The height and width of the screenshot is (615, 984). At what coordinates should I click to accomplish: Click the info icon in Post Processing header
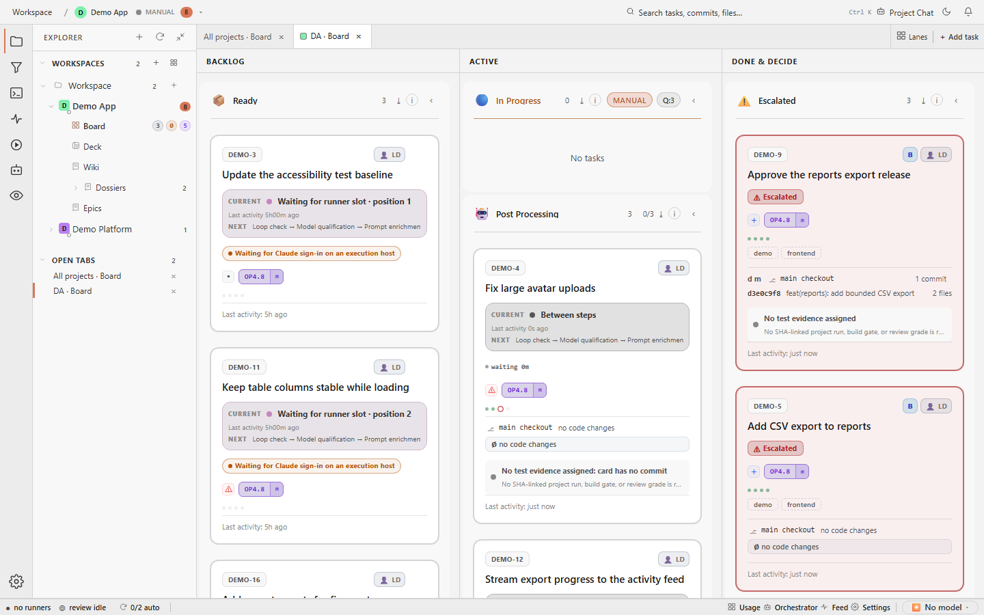(x=674, y=213)
